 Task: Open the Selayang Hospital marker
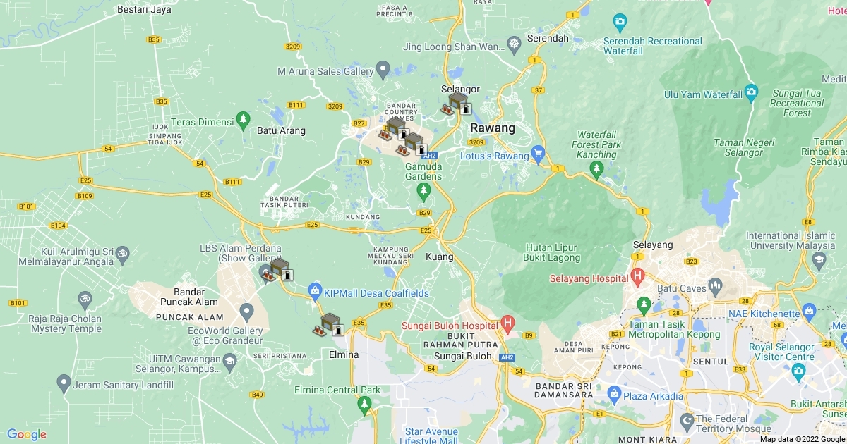click(638, 276)
